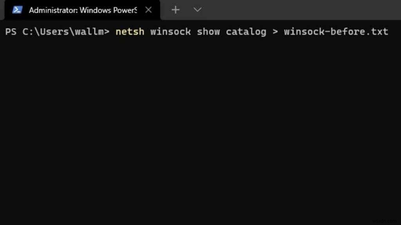Select the Administrator: Windows PowerShell tab title
The height and width of the screenshot is (225, 401).
pyautogui.click(x=83, y=10)
